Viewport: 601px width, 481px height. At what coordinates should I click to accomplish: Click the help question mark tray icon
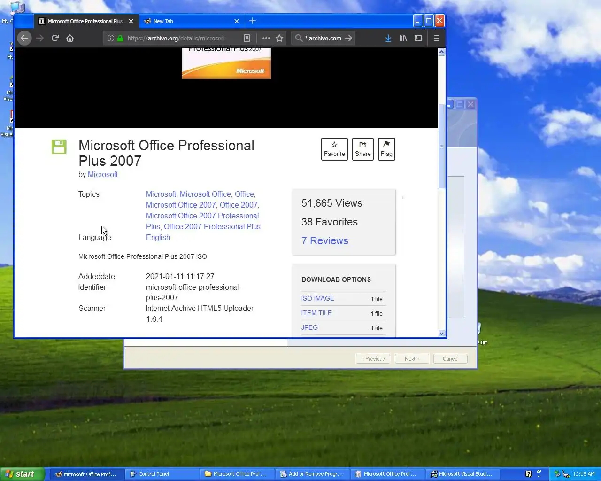(528, 474)
